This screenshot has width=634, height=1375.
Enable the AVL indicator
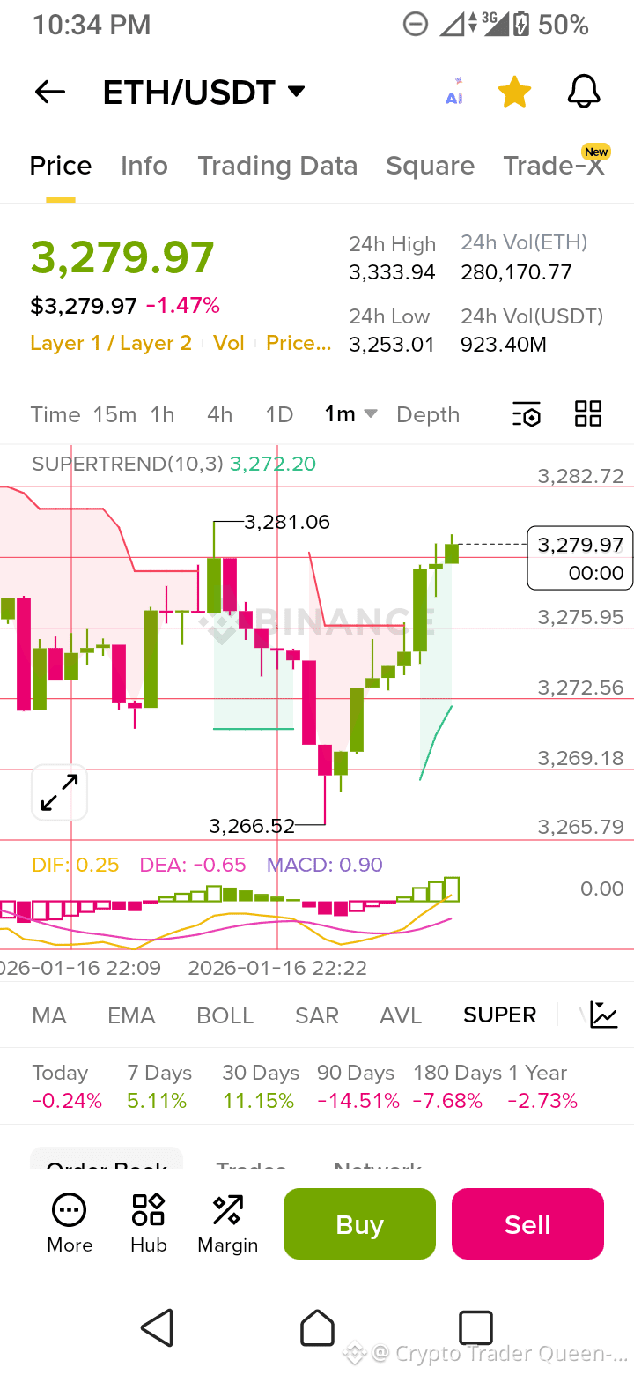401,1015
